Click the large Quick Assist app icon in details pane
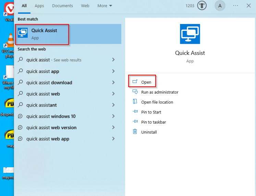Viewport: 256px width, 196px height. click(190, 34)
